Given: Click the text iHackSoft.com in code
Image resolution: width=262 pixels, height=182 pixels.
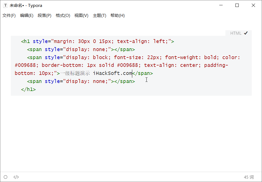Looking at the screenshot, I should click(x=113, y=73).
